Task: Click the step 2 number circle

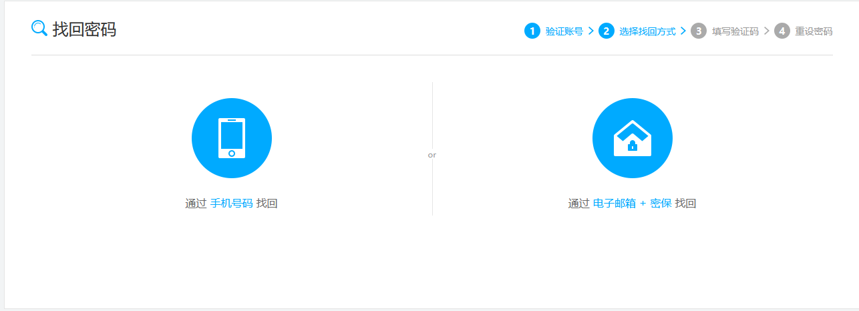Action: click(607, 31)
